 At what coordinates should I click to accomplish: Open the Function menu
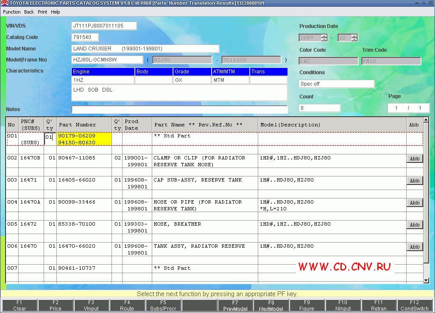tap(11, 12)
